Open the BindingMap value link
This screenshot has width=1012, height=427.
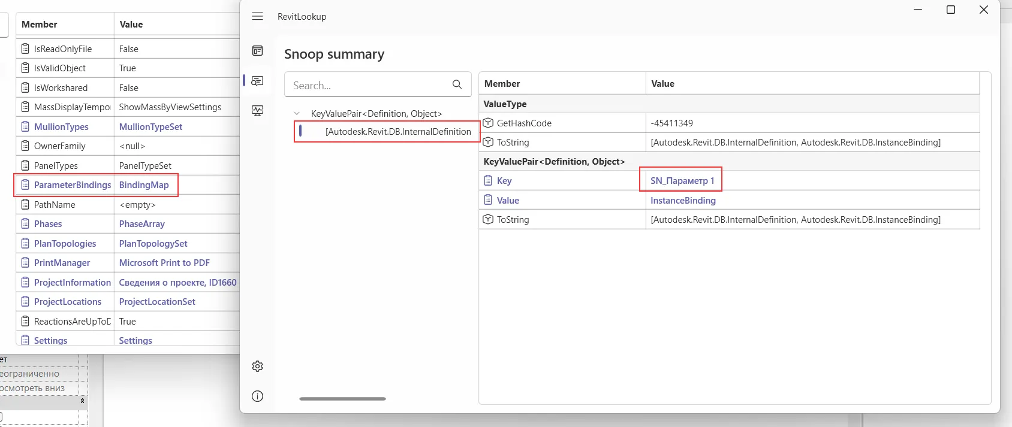pyautogui.click(x=144, y=184)
